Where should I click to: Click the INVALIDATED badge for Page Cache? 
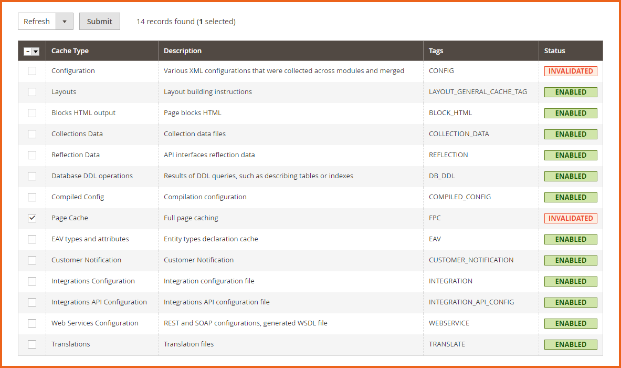point(571,218)
